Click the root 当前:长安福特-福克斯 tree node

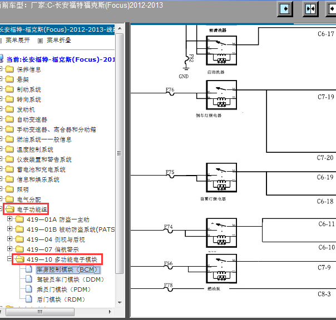(61, 59)
